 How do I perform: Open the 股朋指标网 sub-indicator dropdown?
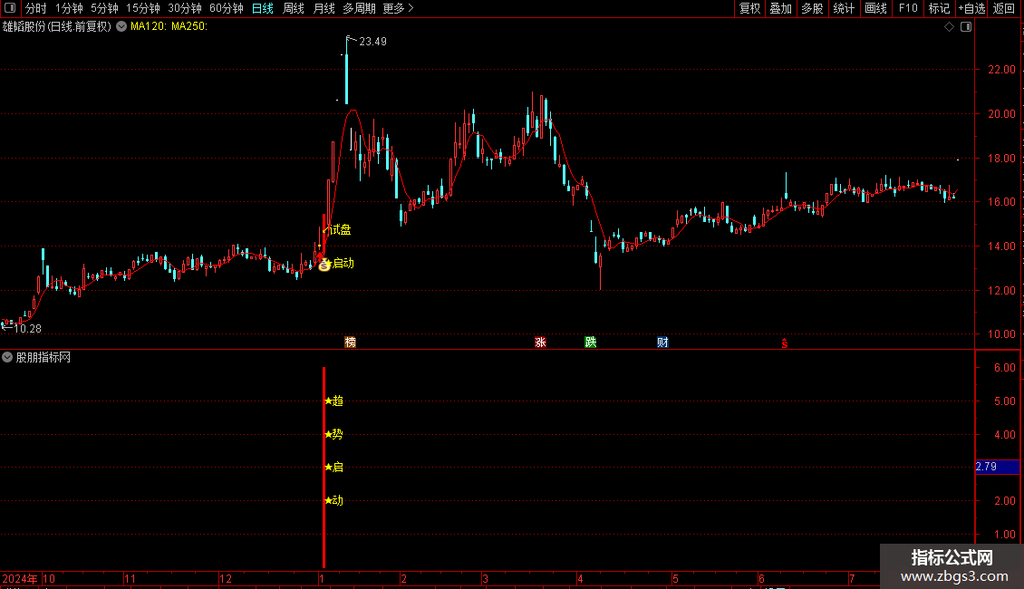[x=7, y=357]
